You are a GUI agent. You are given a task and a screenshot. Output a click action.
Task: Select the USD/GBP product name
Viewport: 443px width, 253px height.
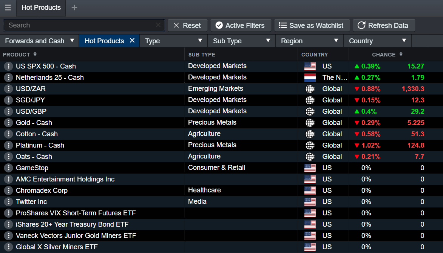coord(31,111)
